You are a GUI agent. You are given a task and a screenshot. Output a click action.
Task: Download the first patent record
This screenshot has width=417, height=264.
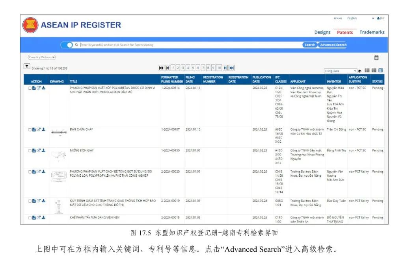coord(43,88)
